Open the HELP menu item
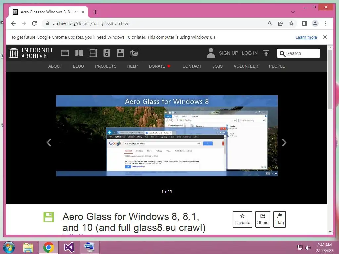 [x=132, y=66]
